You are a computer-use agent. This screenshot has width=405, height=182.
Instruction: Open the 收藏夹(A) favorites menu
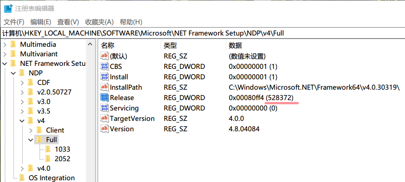[x=99, y=22]
